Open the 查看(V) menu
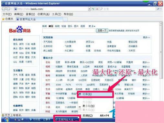 click(30, 14)
